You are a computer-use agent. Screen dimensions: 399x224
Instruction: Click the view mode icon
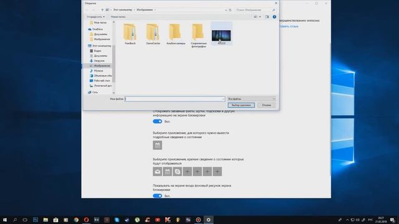256,17
